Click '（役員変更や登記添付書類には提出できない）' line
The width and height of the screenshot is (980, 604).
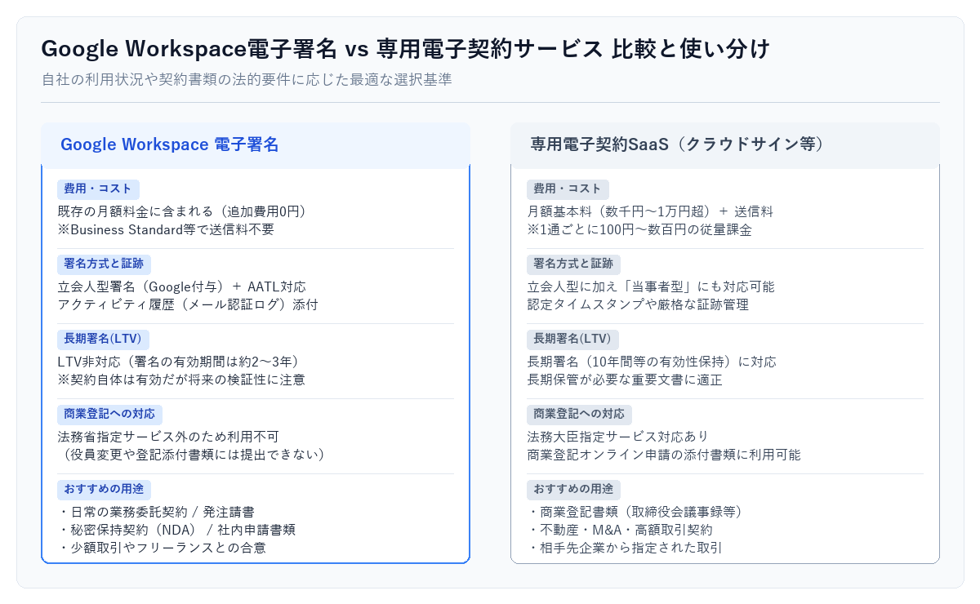tap(194, 455)
